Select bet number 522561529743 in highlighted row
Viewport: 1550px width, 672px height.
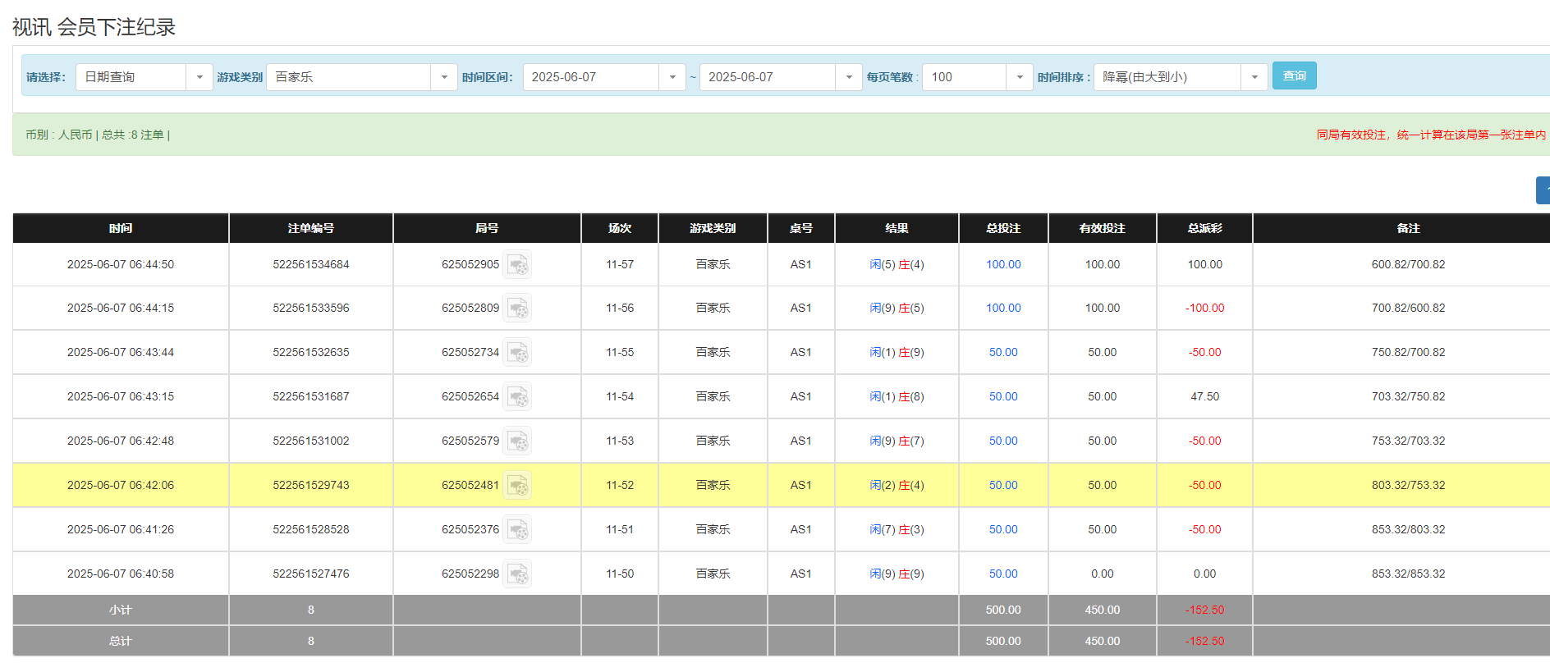311,486
